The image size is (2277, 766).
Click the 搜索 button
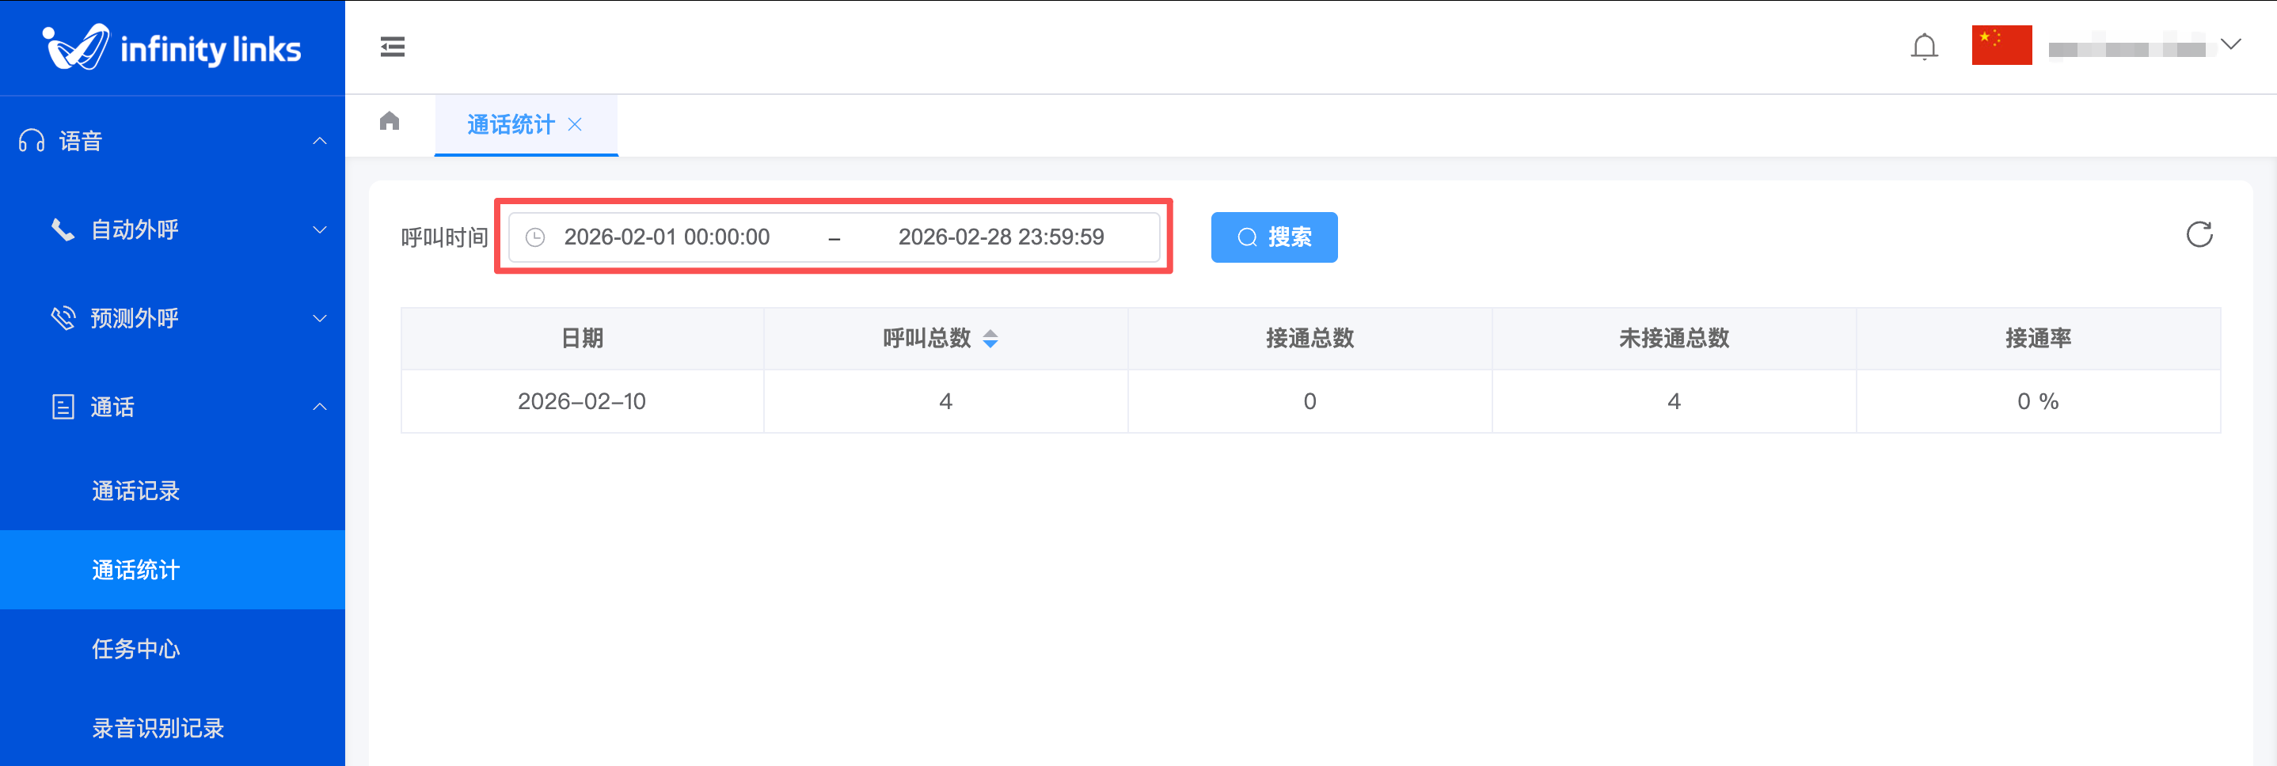click(1273, 237)
